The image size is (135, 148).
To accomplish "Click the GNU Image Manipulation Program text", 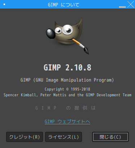I will (67, 80).
